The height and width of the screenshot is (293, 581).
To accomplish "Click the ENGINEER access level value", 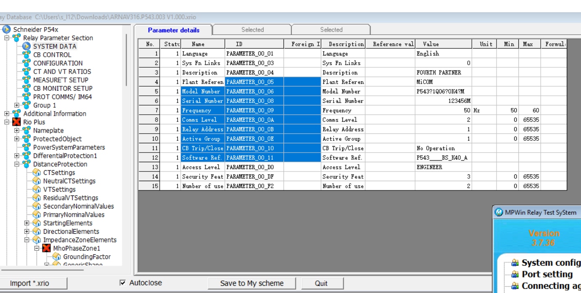I will coord(444,167).
